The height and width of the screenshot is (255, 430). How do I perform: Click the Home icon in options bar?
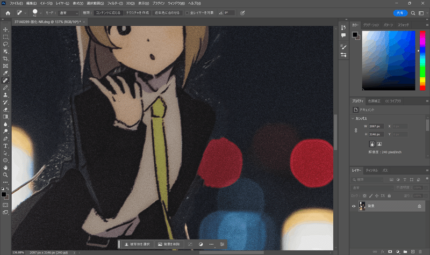pos(8,13)
